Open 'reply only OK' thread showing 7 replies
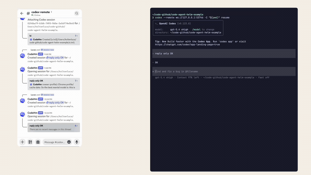The height and width of the screenshot is (175, 311). (54, 84)
